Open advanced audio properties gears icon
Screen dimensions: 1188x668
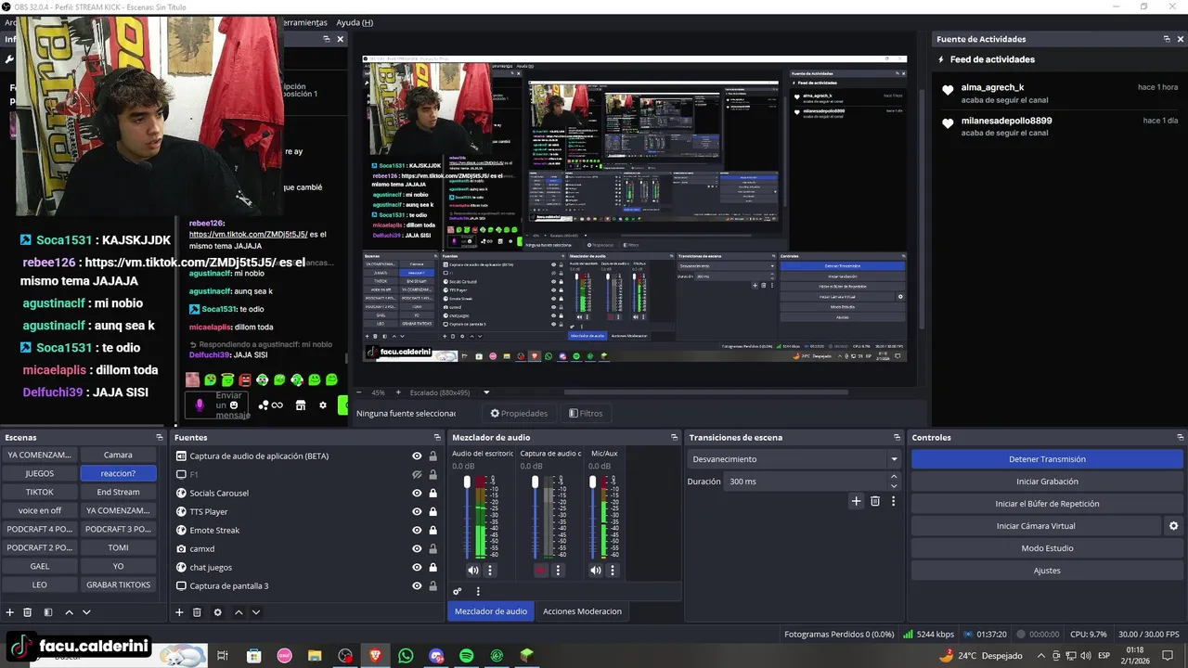point(458,591)
